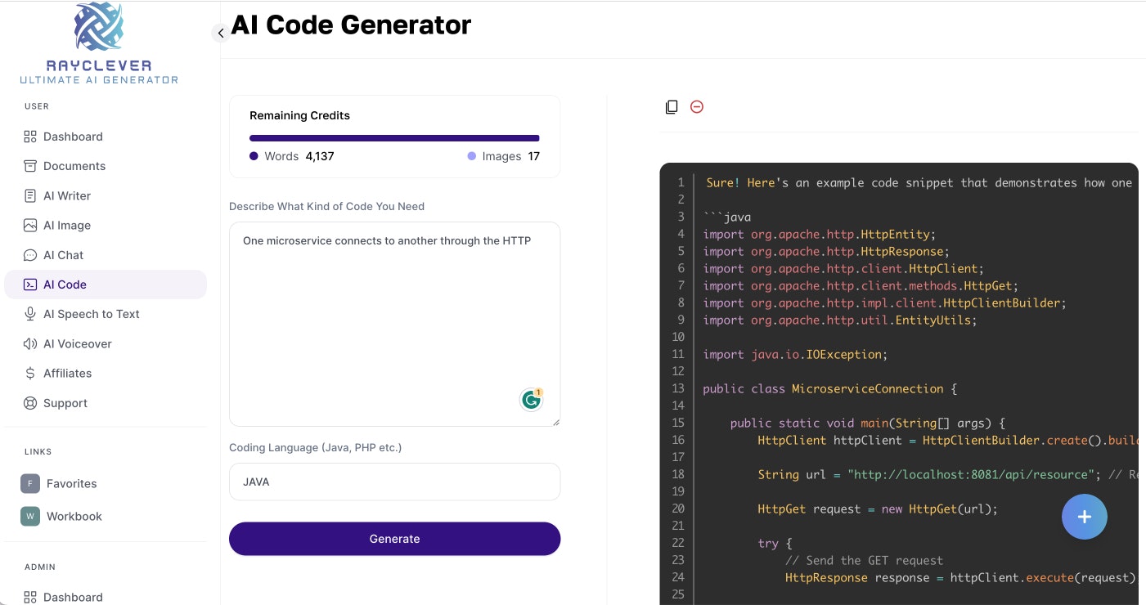This screenshot has width=1146, height=605.
Task: Click the AI Image picture icon
Action: [30, 226]
